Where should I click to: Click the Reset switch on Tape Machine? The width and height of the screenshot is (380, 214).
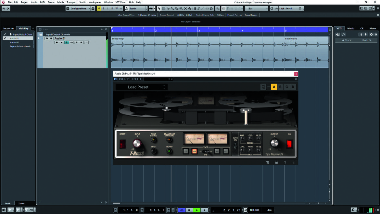[123, 144]
